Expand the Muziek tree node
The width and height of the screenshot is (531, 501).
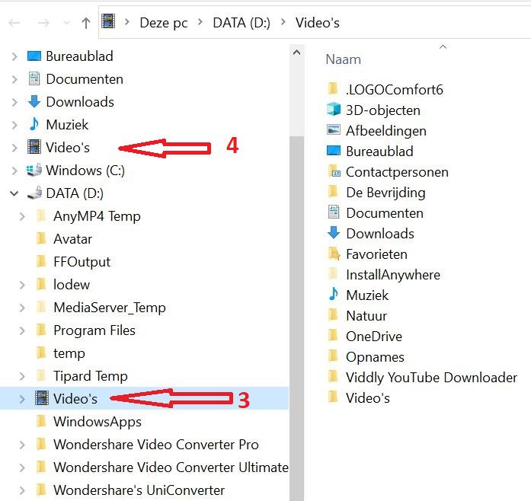point(14,125)
